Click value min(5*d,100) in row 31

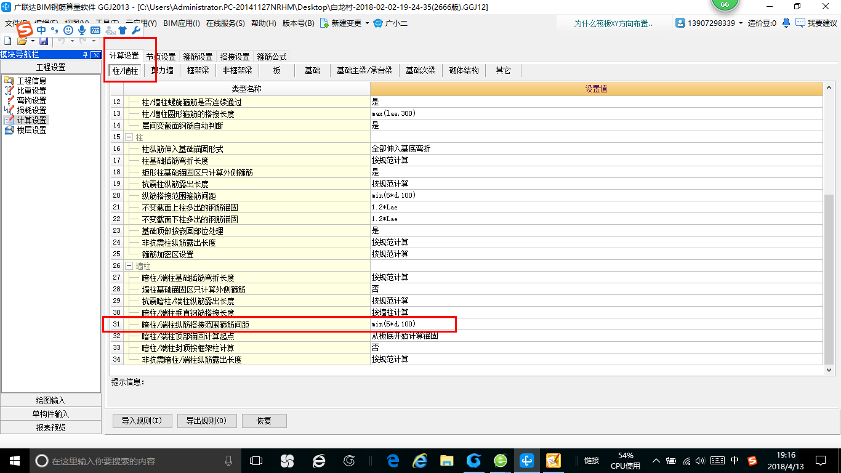393,324
